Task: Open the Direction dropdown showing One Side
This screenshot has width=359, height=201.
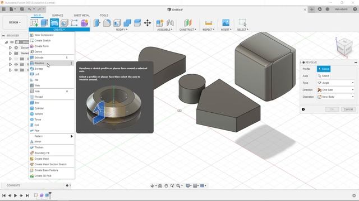Action: click(336, 90)
